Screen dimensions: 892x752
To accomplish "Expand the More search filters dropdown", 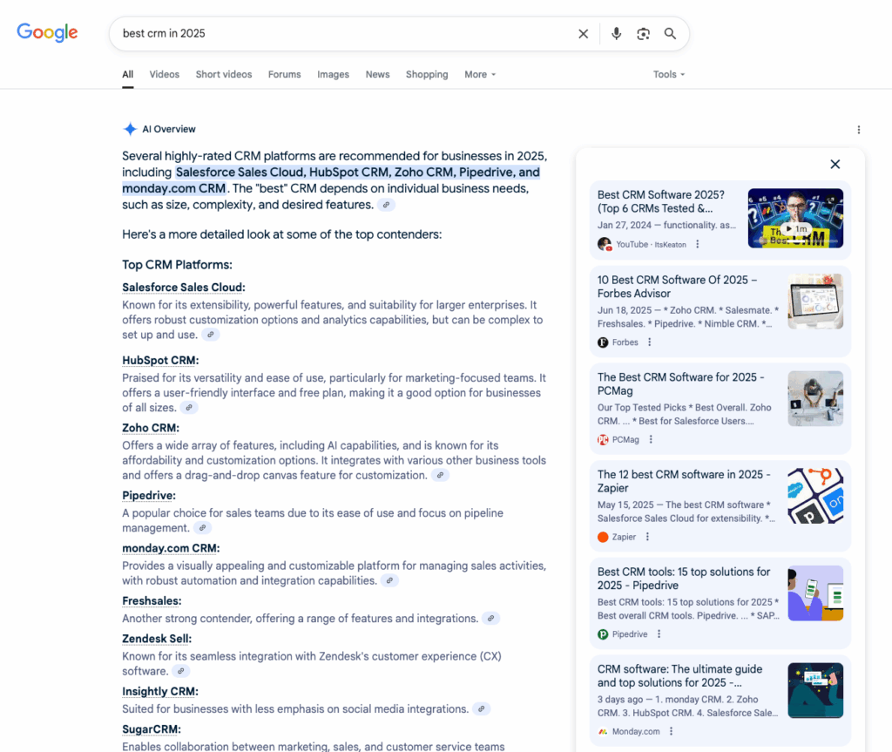I will 480,75.
